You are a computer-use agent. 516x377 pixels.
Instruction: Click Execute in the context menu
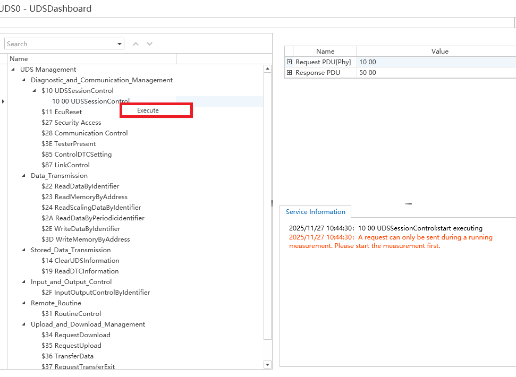[148, 110]
